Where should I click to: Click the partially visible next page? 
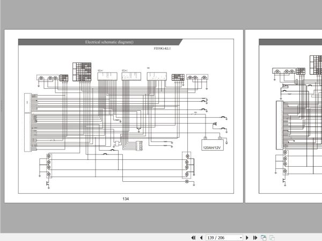tap(283, 116)
